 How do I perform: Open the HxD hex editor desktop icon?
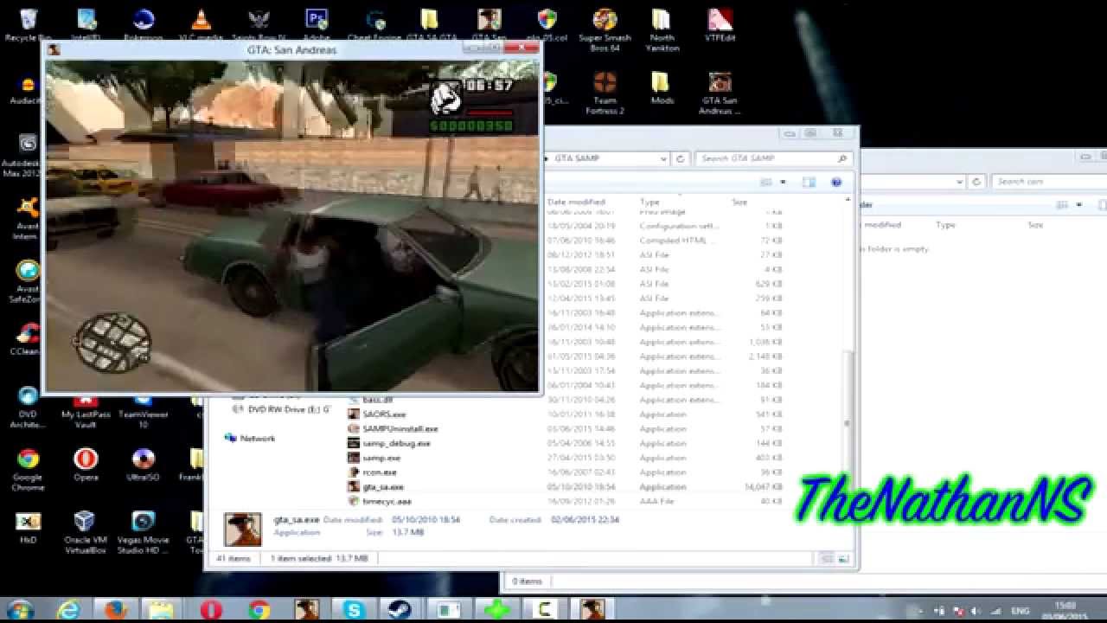click(28, 527)
